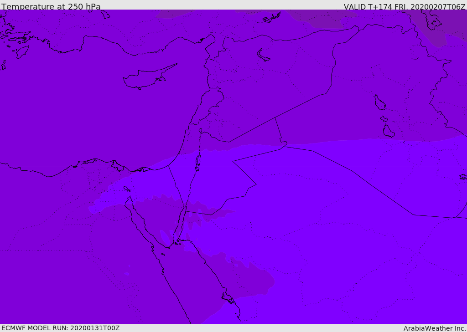The width and height of the screenshot is (467, 332).
Task: Click the "Temperature at 250 hPa" title text
Action: (x=51, y=7)
